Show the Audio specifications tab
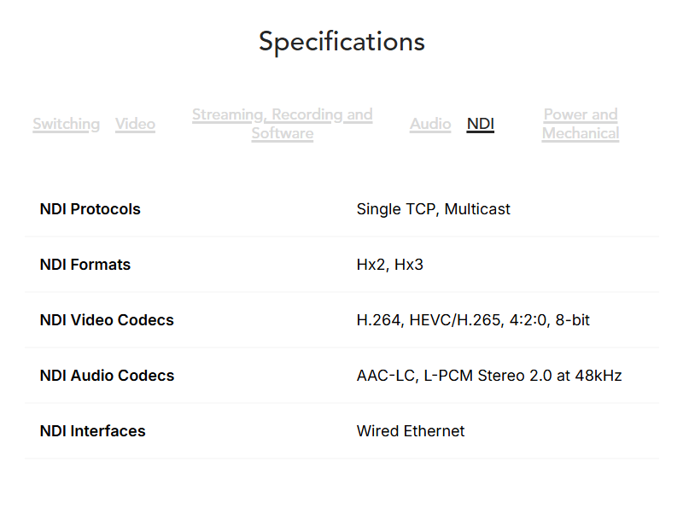689x514 pixels. click(x=430, y=124)
